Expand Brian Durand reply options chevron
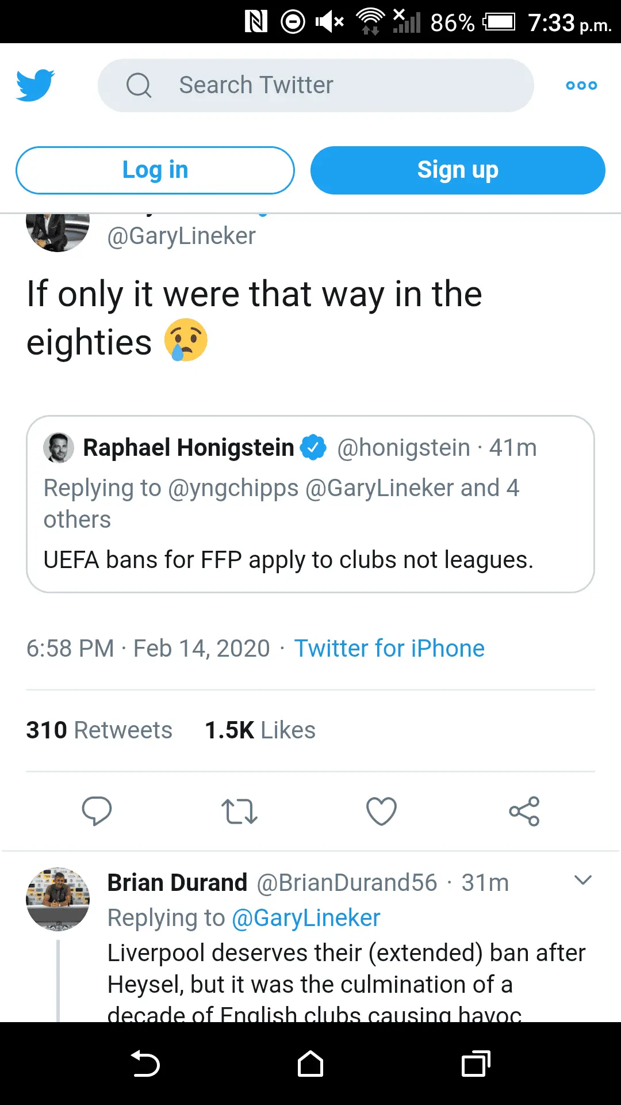The image size is (621, 1105). [x=582, y=881]
